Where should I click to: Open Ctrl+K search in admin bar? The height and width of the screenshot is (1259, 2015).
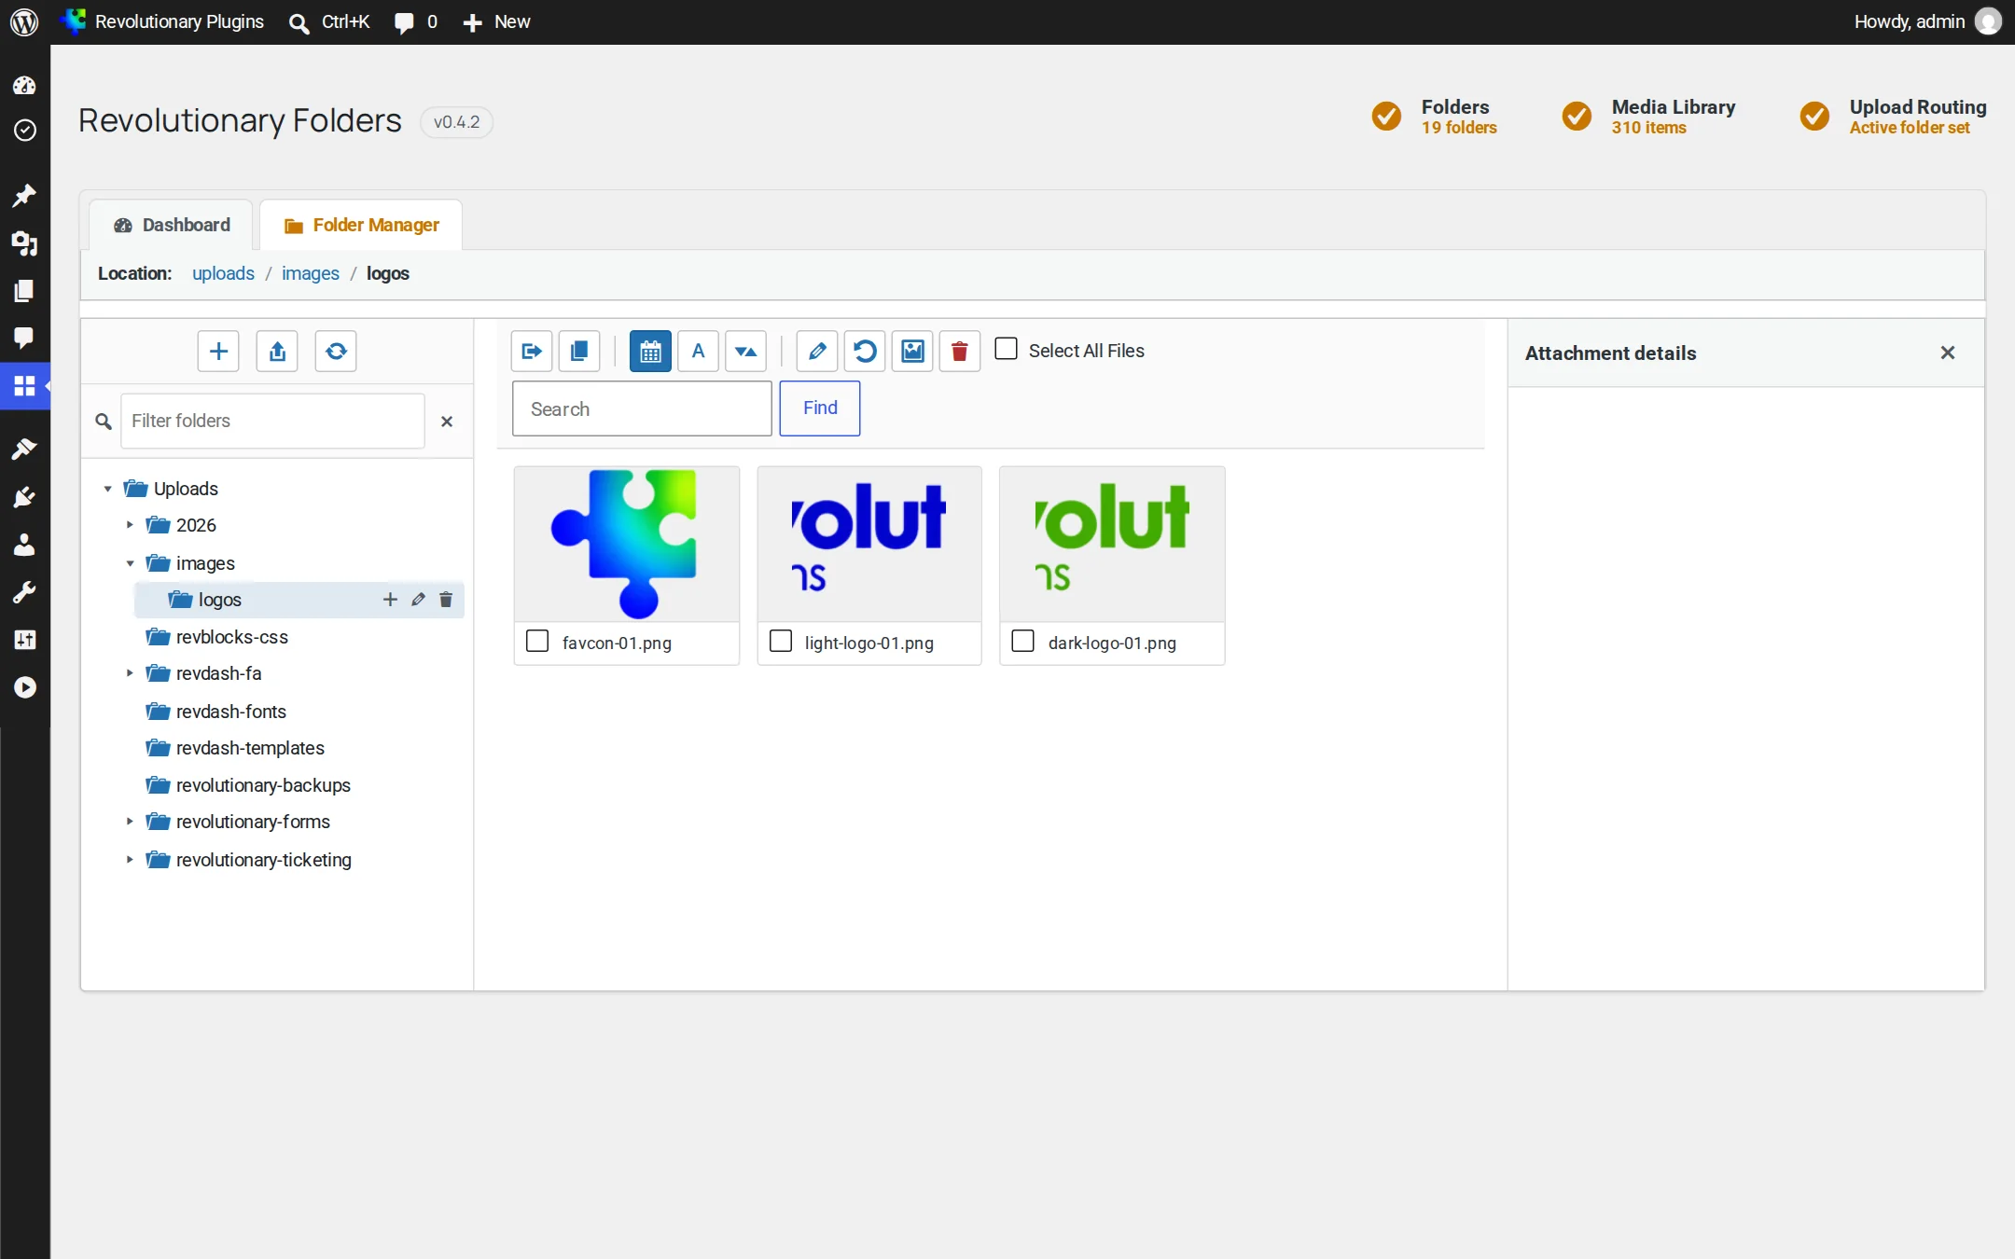coord(329,21)
